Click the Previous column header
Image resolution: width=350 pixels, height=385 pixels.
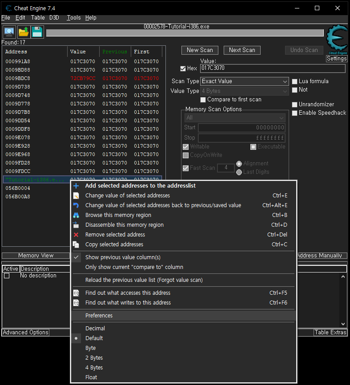coord(115,52)
